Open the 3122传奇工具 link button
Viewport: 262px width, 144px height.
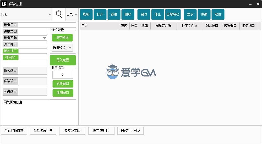[x=43, y=131]
